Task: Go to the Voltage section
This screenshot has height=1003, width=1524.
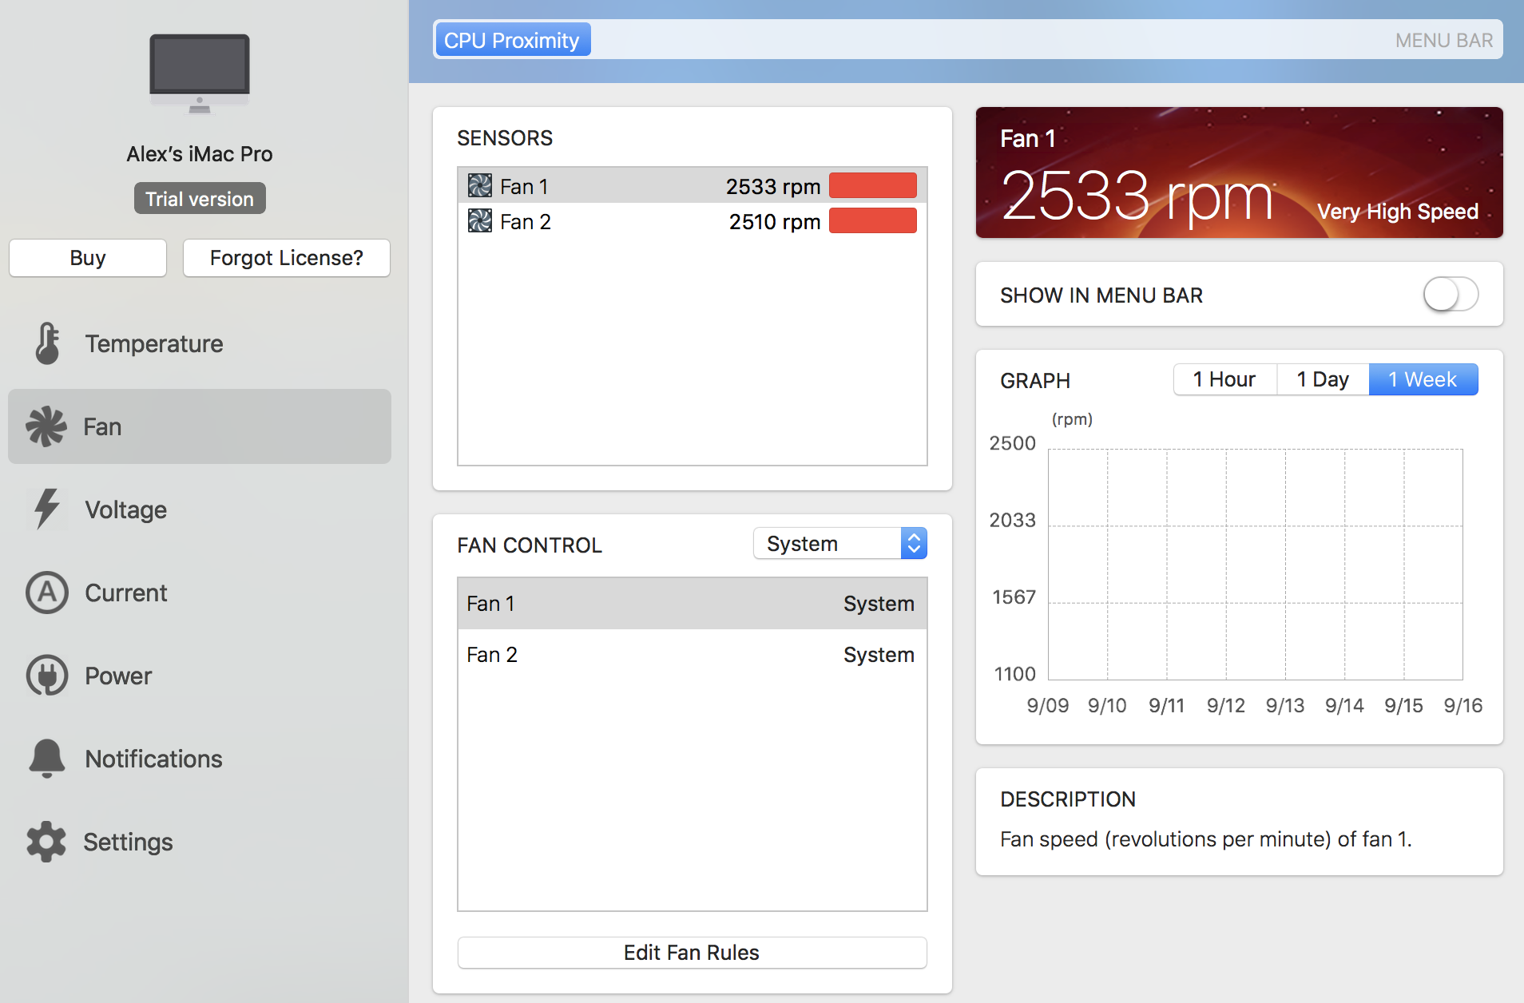Action: click(200, 509)
